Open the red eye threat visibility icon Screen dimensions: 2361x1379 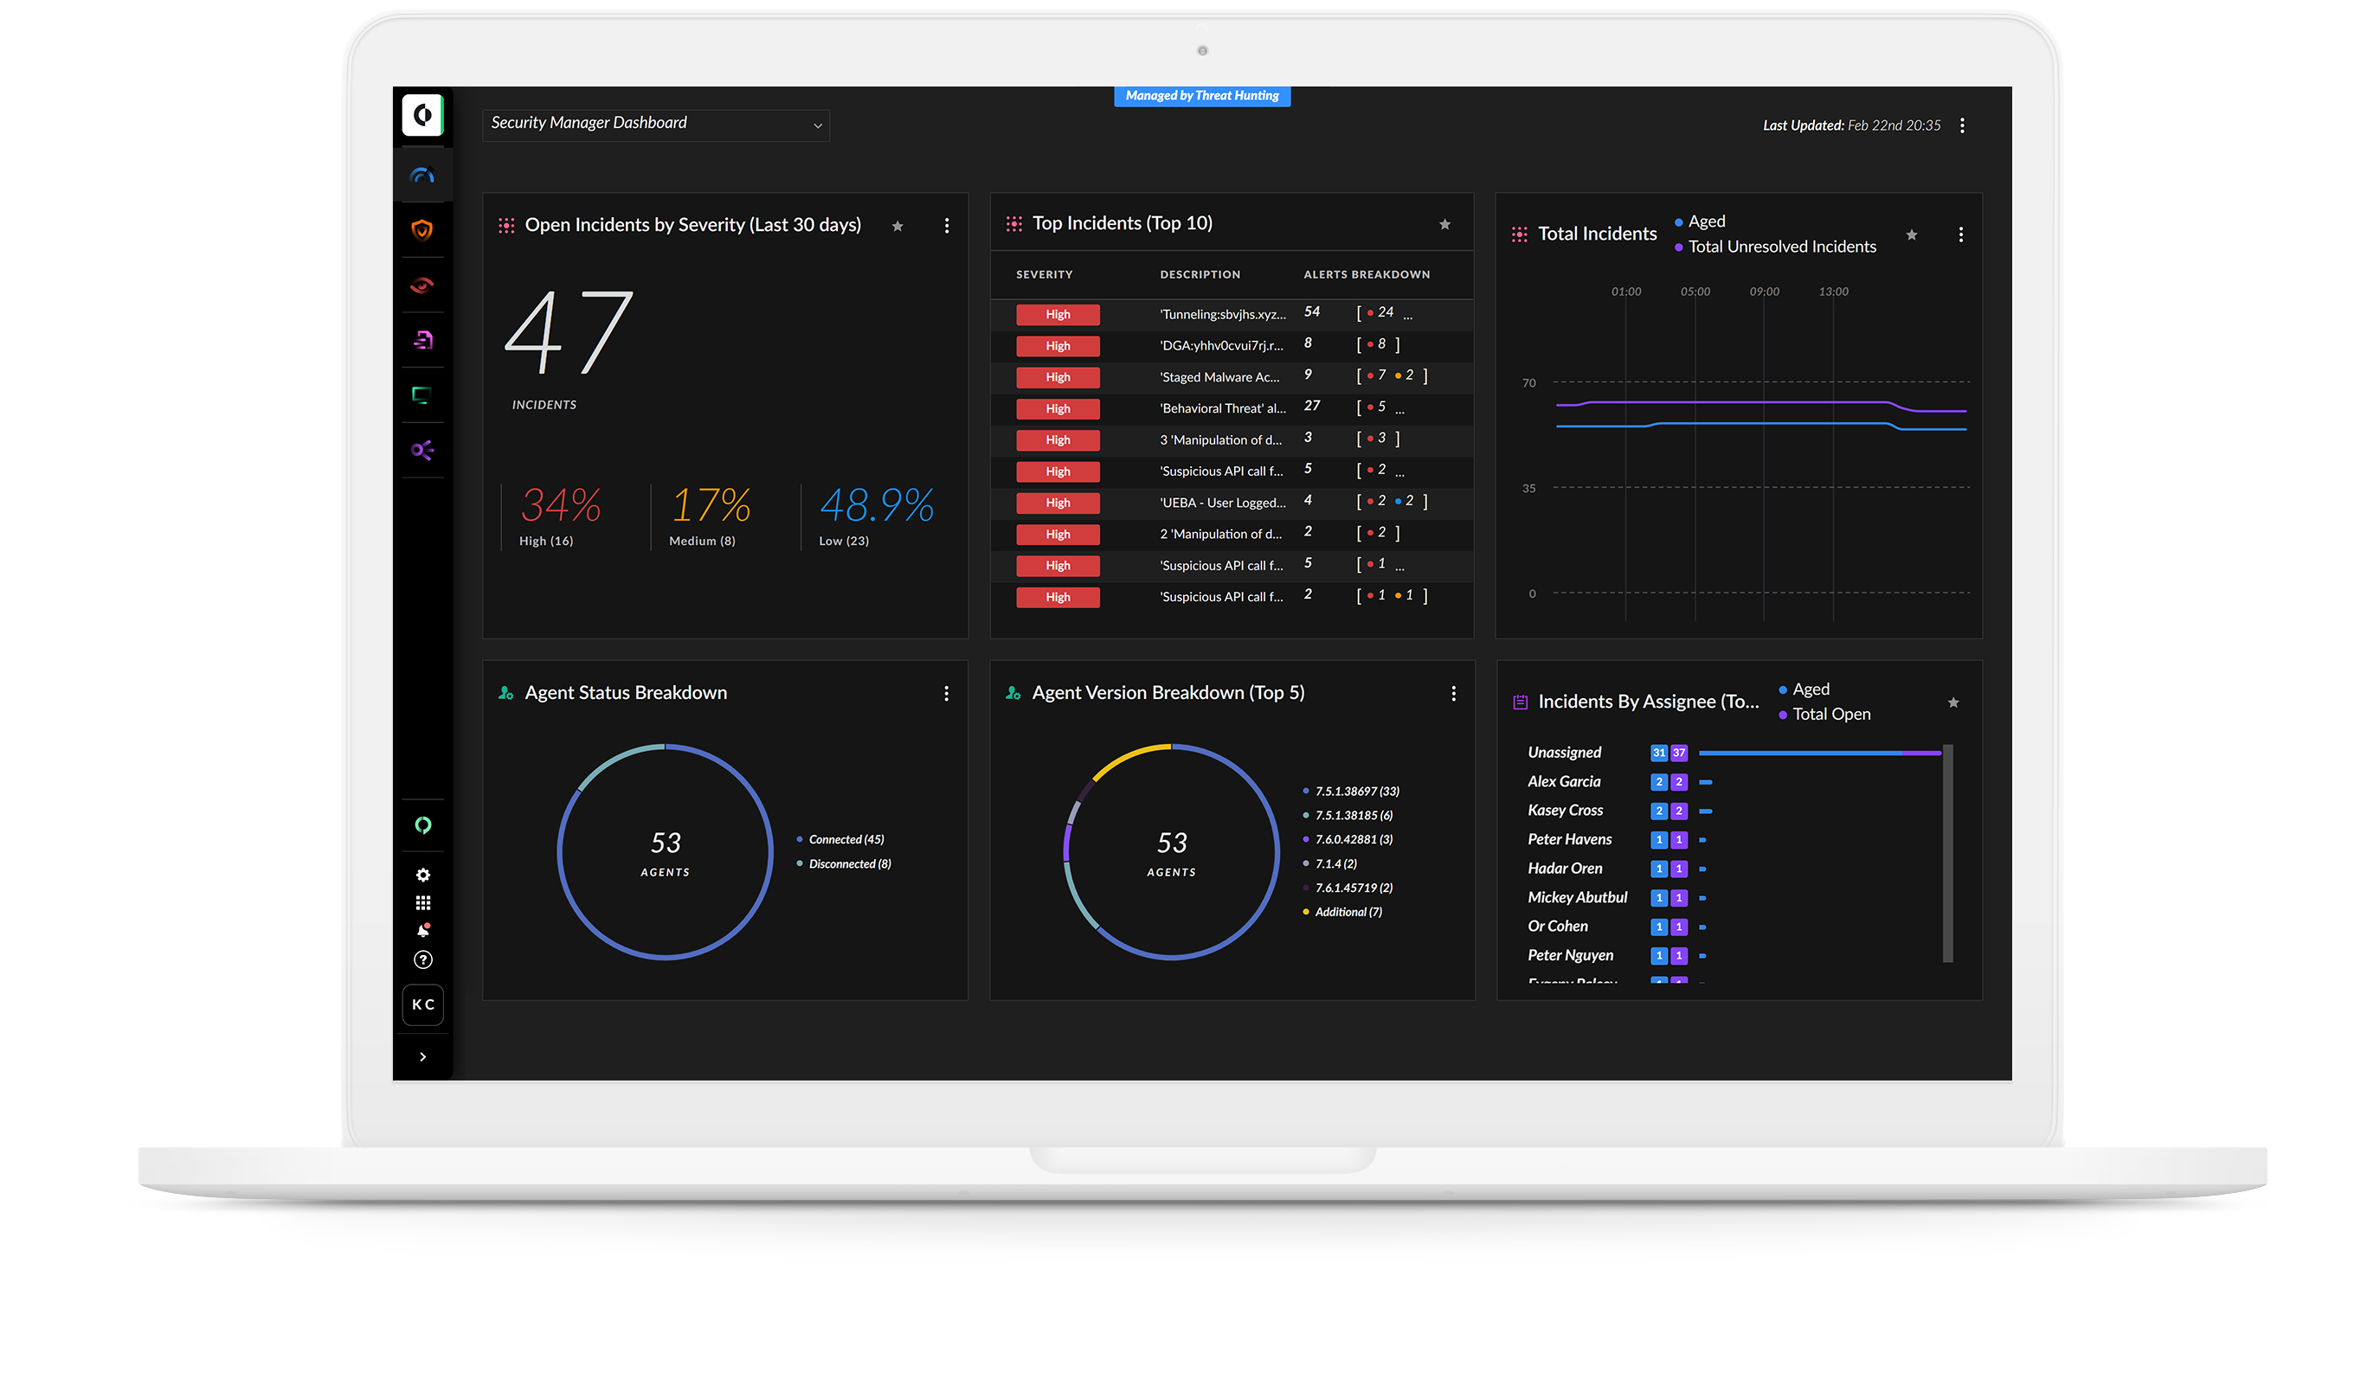422,285
